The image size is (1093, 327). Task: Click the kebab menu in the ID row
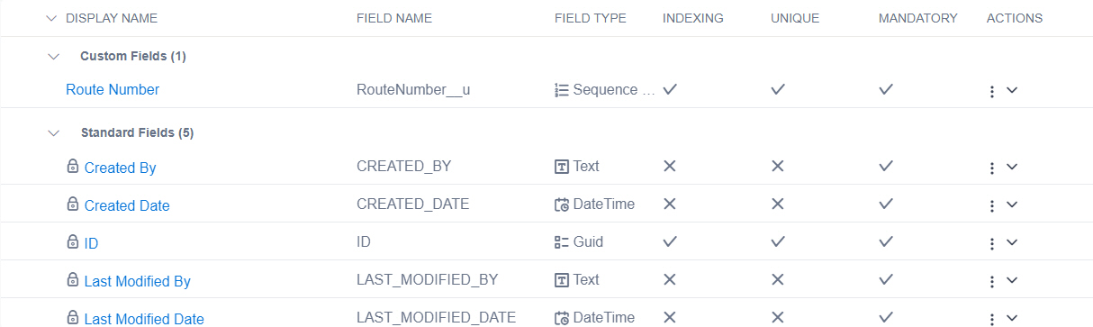(x=991, y=243)
